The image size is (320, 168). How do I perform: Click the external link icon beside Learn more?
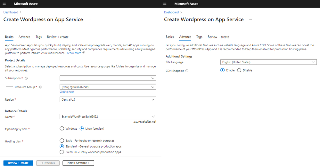click(x=83, y=53)
